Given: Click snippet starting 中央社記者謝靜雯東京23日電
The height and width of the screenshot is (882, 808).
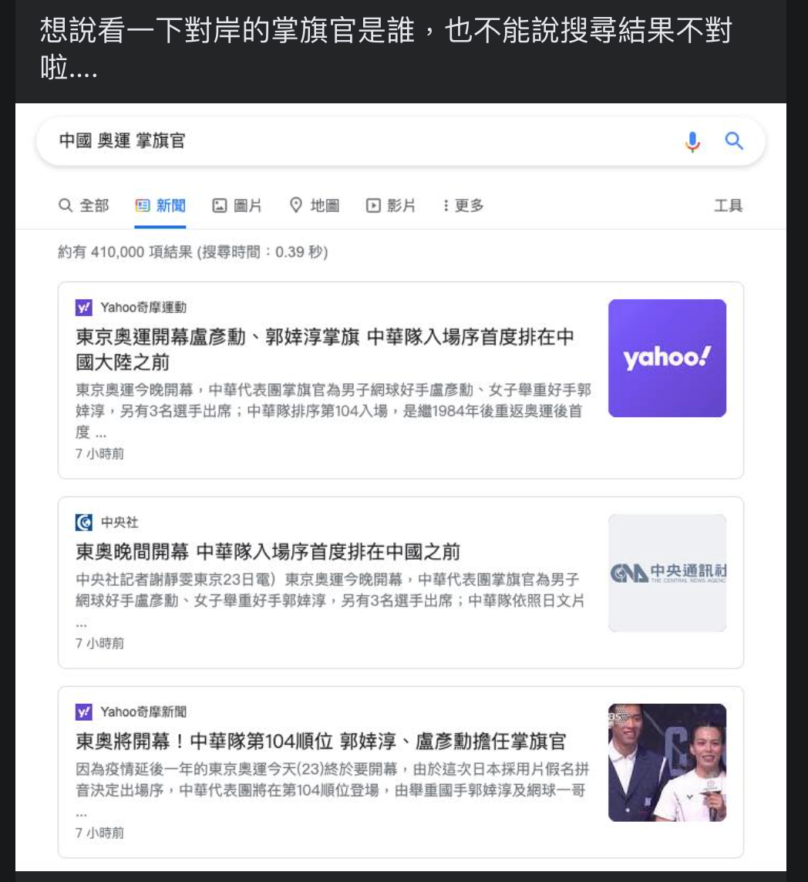Looking at the screenshot, I should pos(330,600).
